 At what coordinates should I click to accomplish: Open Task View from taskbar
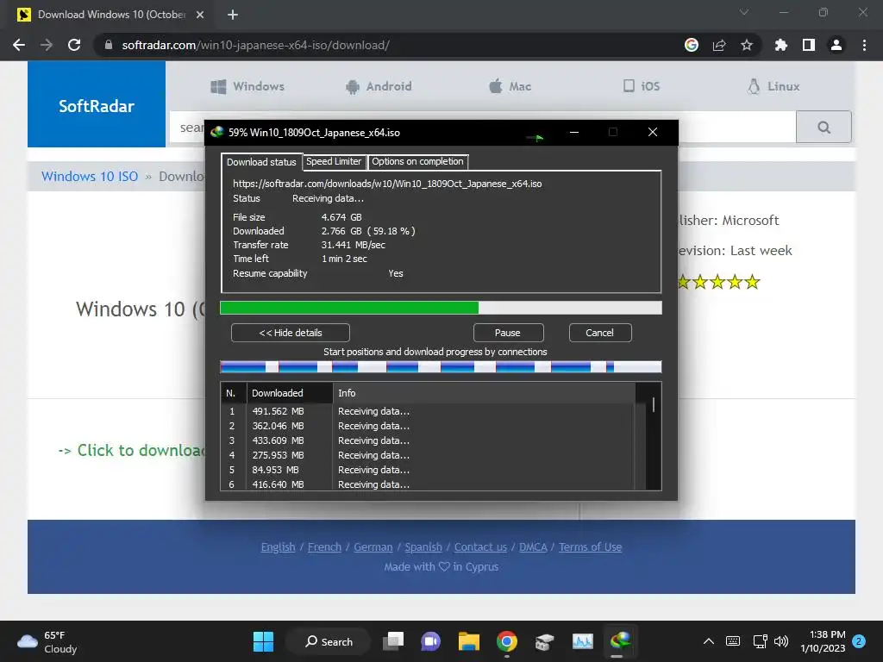pos(393,641)
